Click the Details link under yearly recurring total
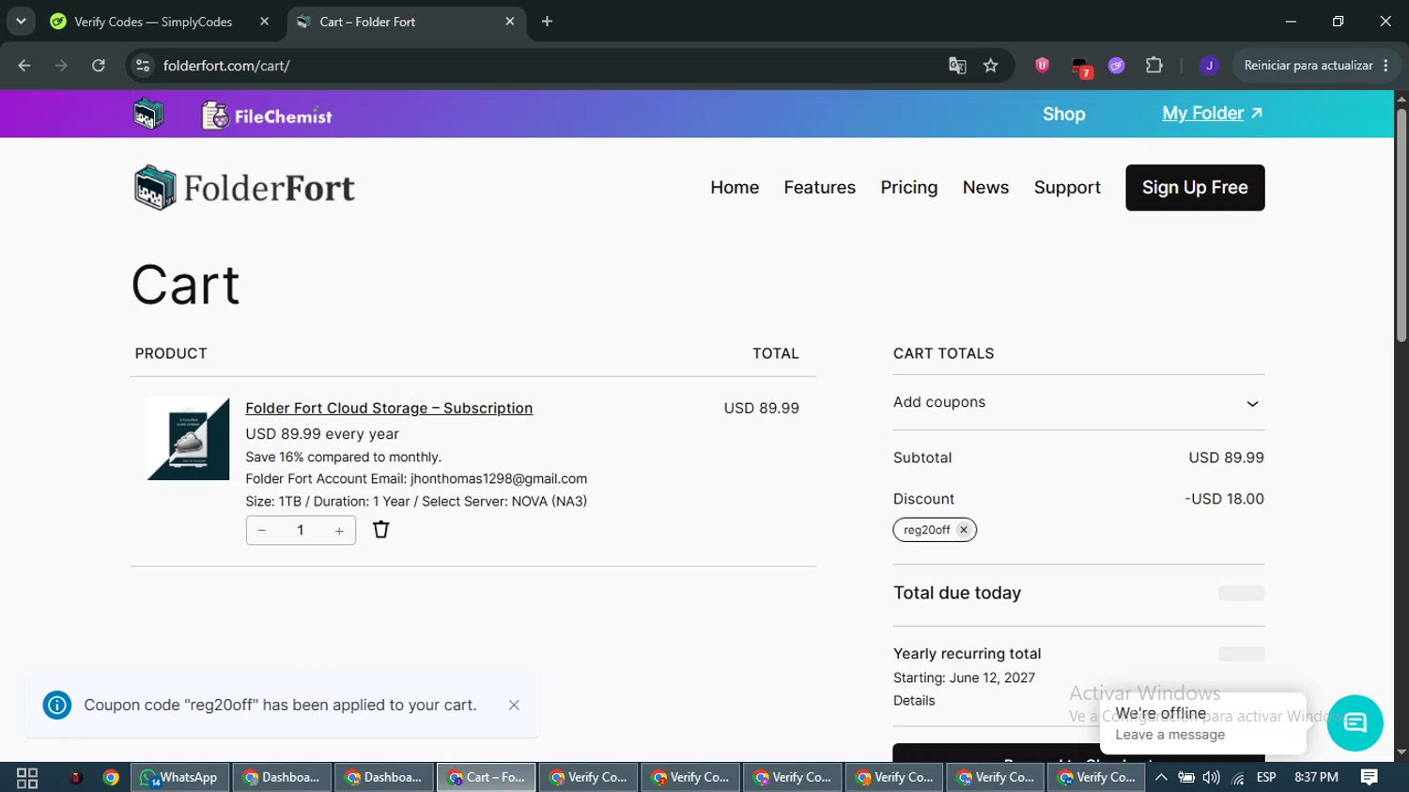The width and height of the screenshot is (1409, 792). [914, 701]
